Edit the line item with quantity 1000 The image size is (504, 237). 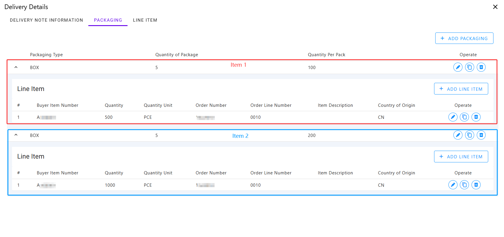click(x=453, y=185)
